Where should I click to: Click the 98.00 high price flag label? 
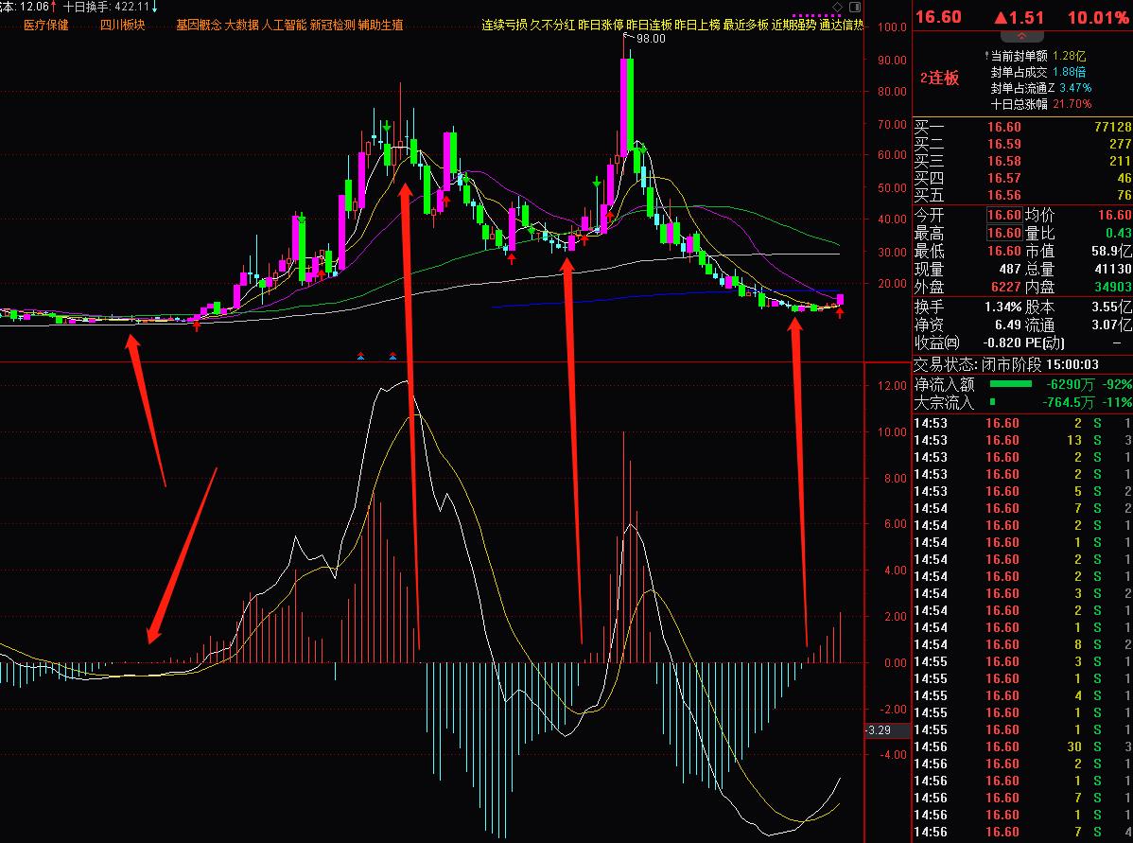pos(651,38)
